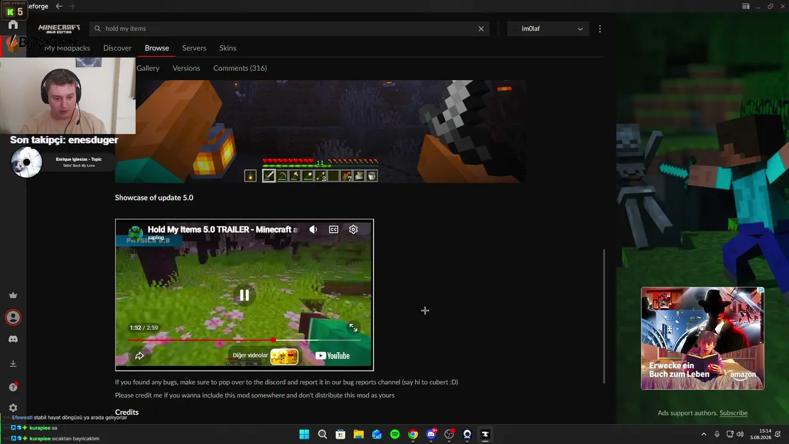Viewport: 789px width, 444px height.
Task: Click the microphone tray icon
Action: (717, 434)
